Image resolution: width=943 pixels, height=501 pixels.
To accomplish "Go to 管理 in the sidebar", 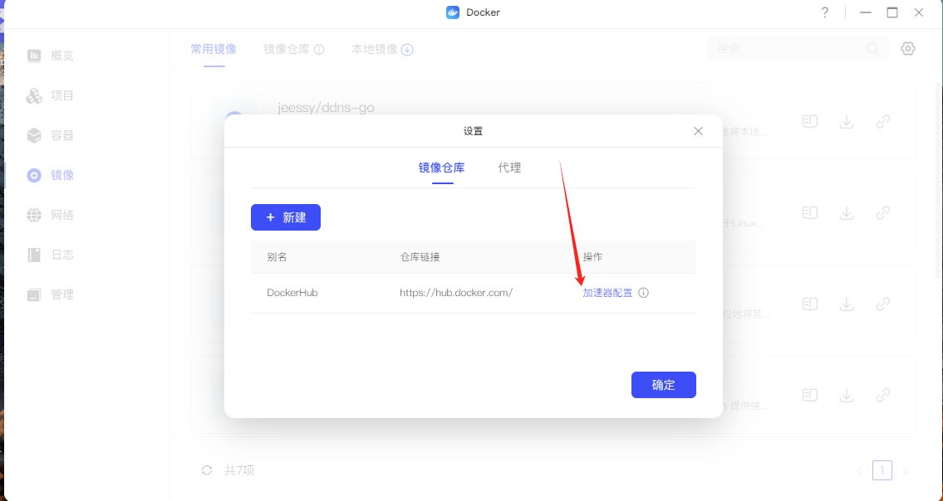I will [x=62, y=294].
